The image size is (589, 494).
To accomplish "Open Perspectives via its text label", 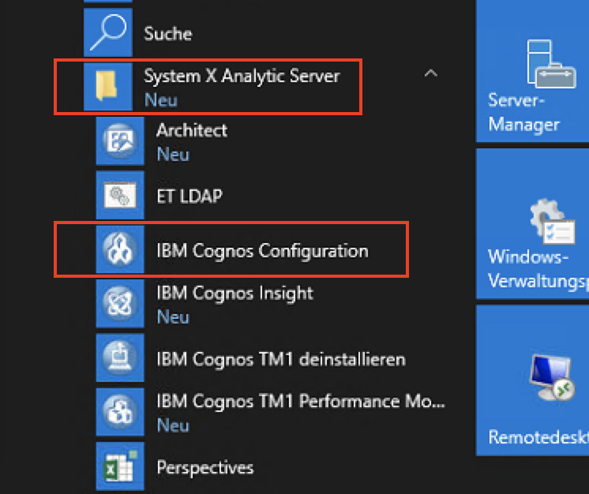I will (205, 467).
